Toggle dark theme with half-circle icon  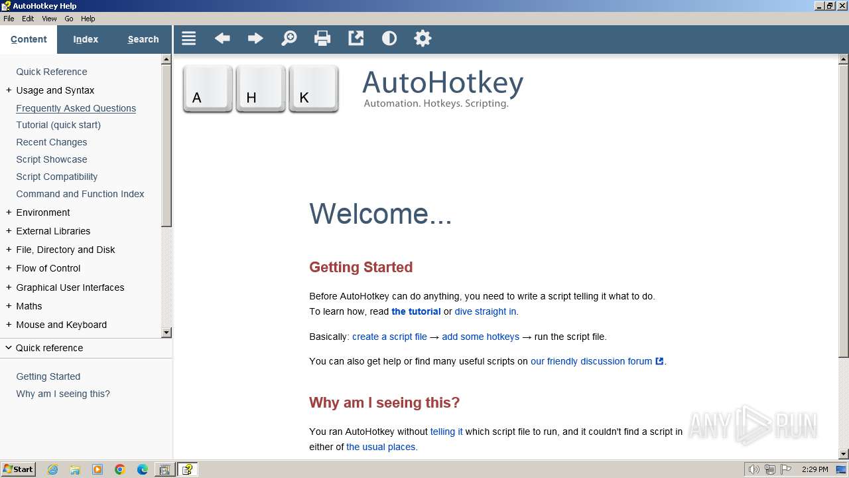pyautogui.click(x=389, y=39)
